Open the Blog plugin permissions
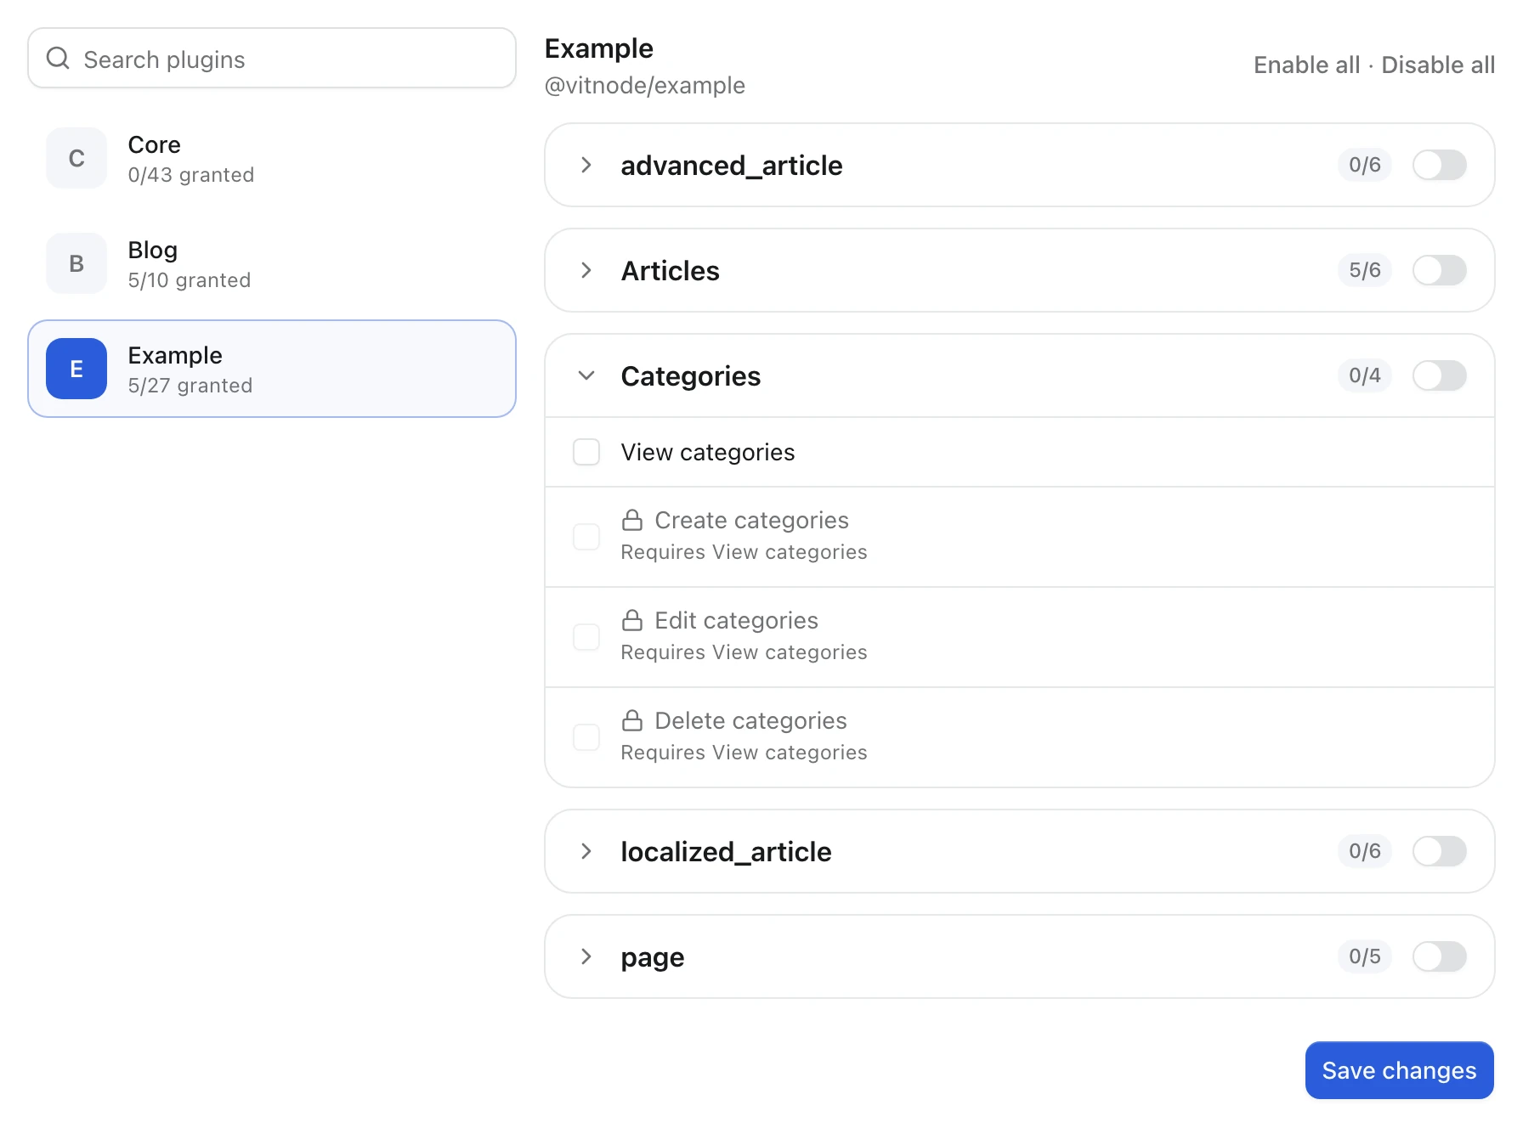 point(272,263)
